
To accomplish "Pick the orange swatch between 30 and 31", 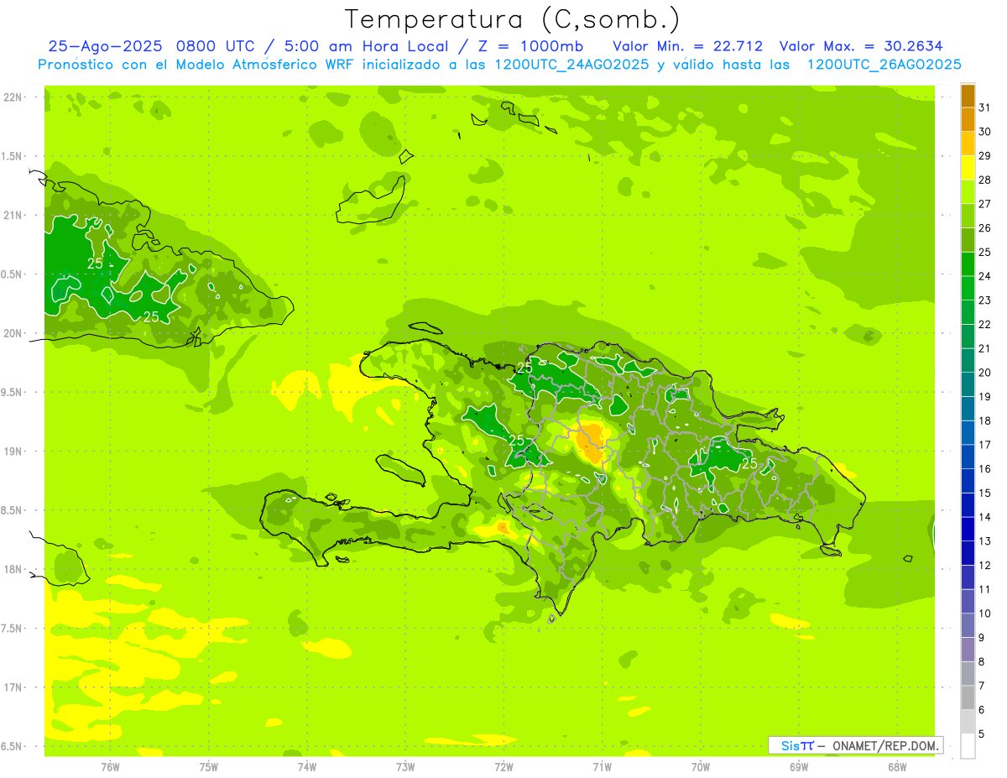I will tap(968, 119).
